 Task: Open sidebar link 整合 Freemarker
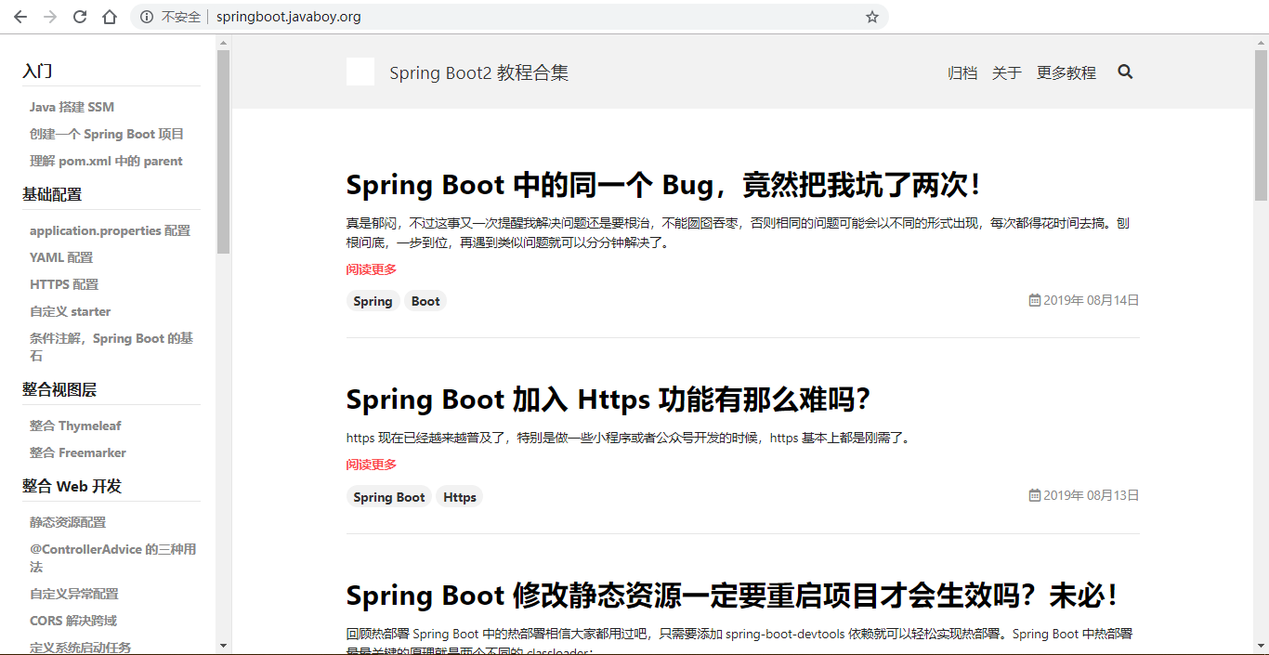coord(78,452)
